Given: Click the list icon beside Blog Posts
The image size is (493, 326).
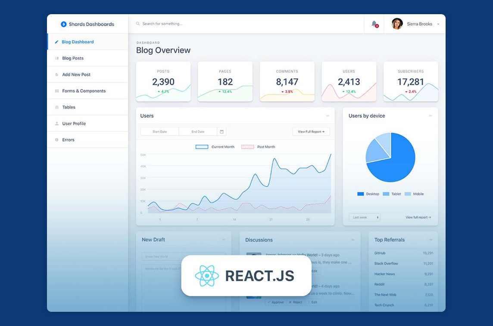Looking at the screenshot, I should point(56,58).
